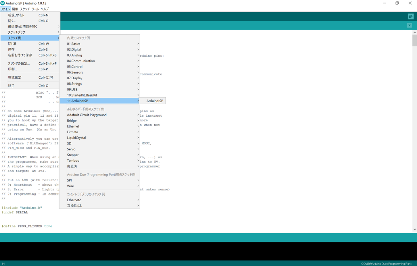Click the ファイル menu
The image size is (417, 266).
pyautogui.click(x=6, y=9)
